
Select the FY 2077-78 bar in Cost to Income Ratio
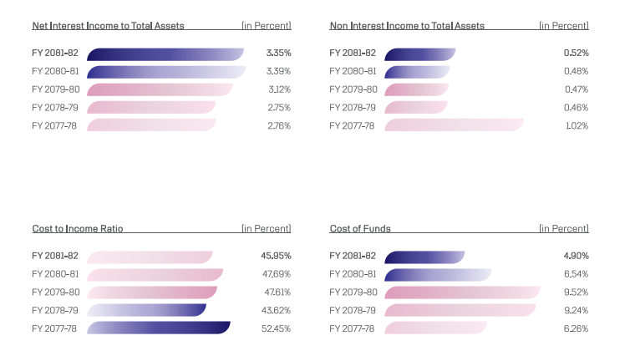point(158,328)
